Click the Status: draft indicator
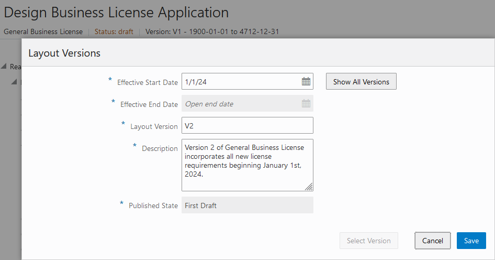Screen dimensions: 495x260 [x=114, y=31]
